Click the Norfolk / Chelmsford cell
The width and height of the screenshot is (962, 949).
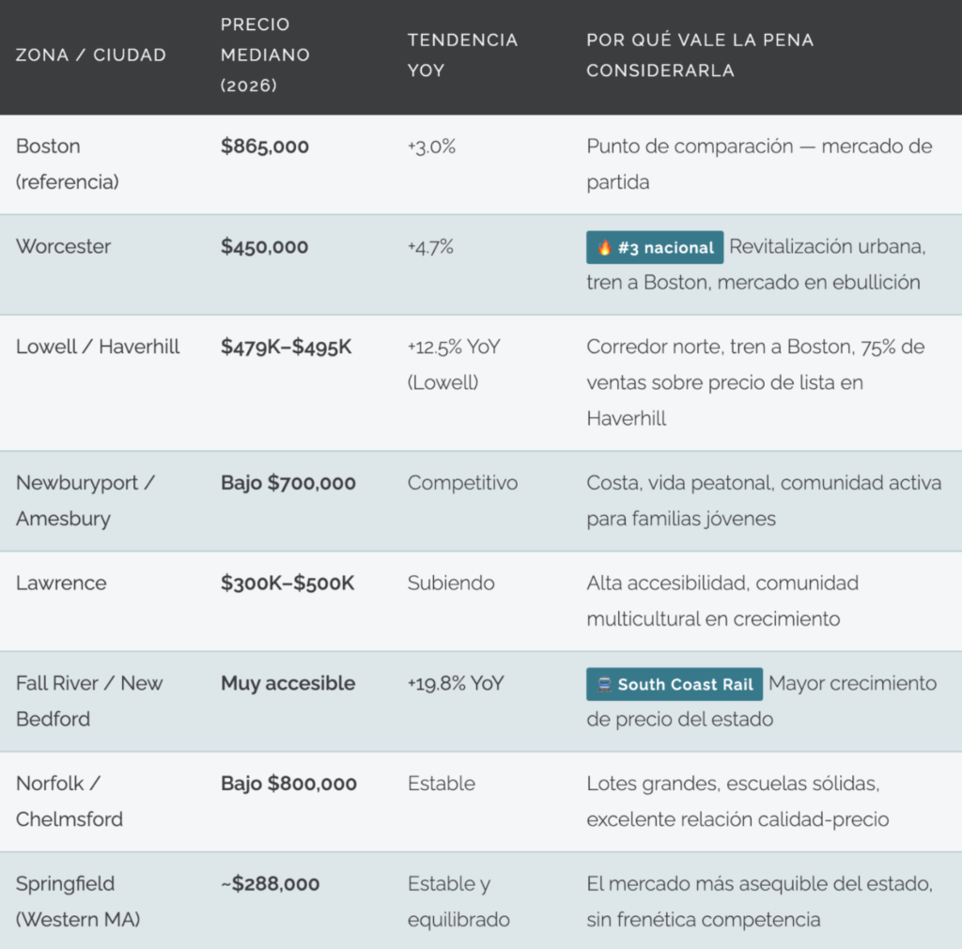tap(70, 801)
